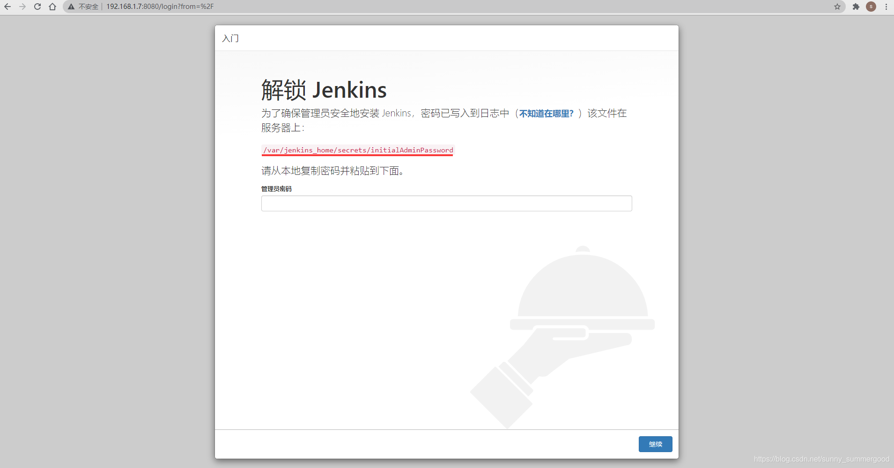Viewport: 894px width, 468px height.
Task: Open Chrome's three-dot menu
Action: [x=887, y=7]
